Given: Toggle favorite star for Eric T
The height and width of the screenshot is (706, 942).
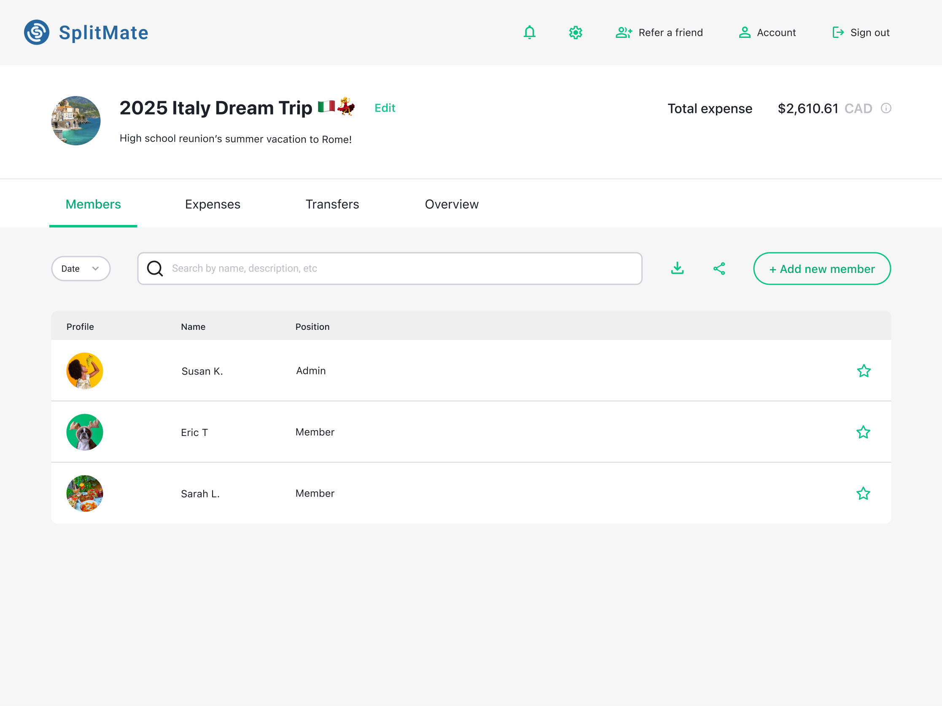Looking at the screenshot, I should click(x=863, y=432).
